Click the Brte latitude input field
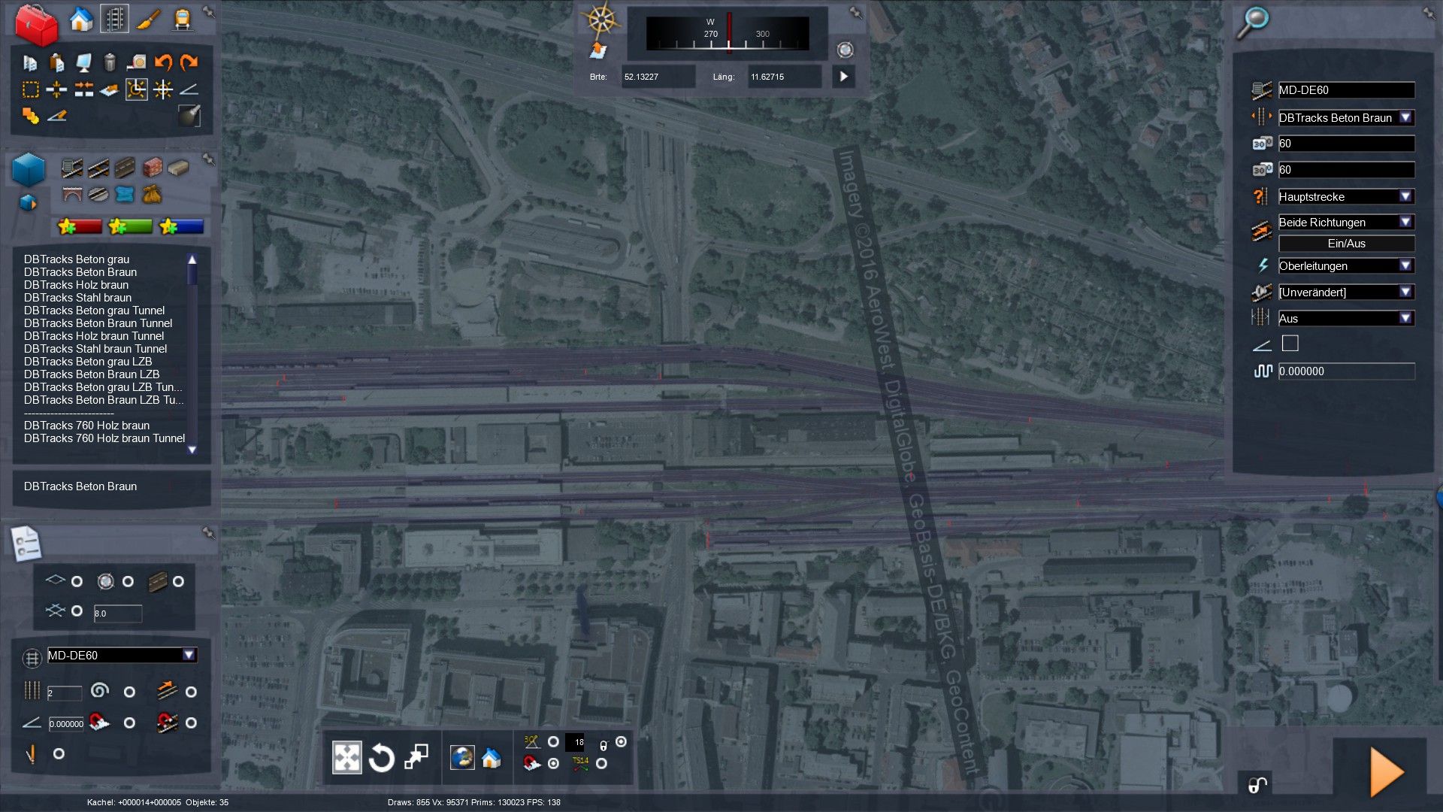Screen dimensions: 1443x812 pyautogui.click(x=657, y=77)
